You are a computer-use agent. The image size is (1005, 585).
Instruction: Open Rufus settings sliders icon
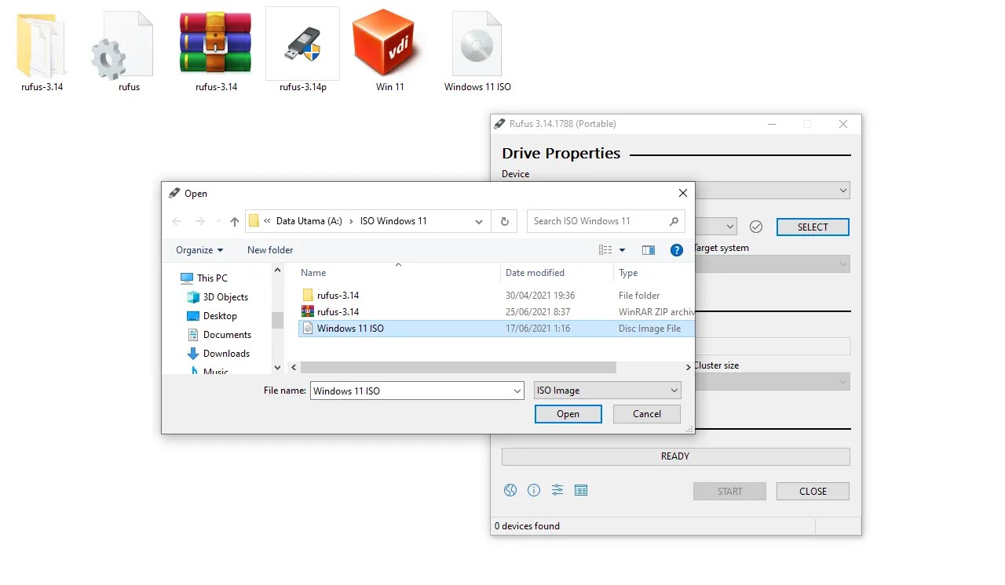(x=557, y=490)
